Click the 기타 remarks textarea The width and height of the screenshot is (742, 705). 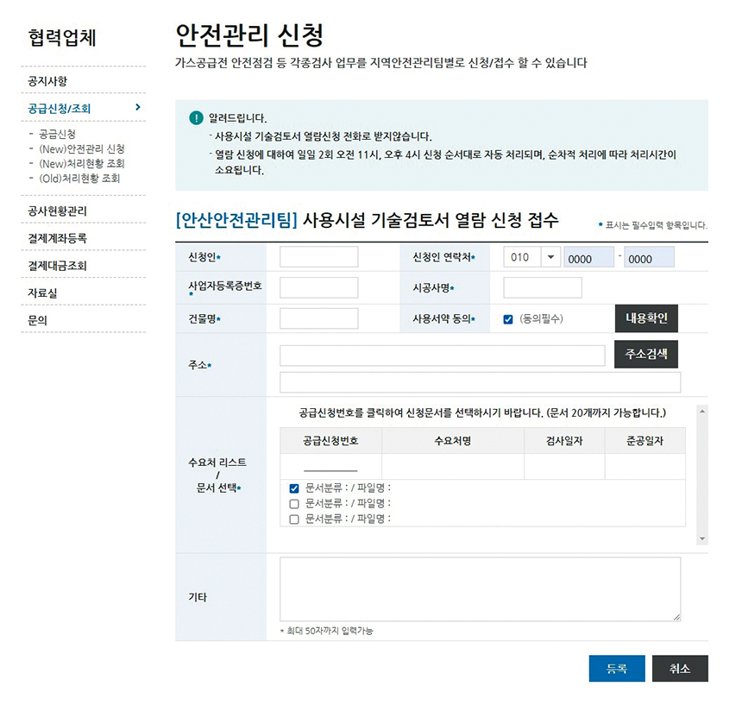tap(480, 589)
